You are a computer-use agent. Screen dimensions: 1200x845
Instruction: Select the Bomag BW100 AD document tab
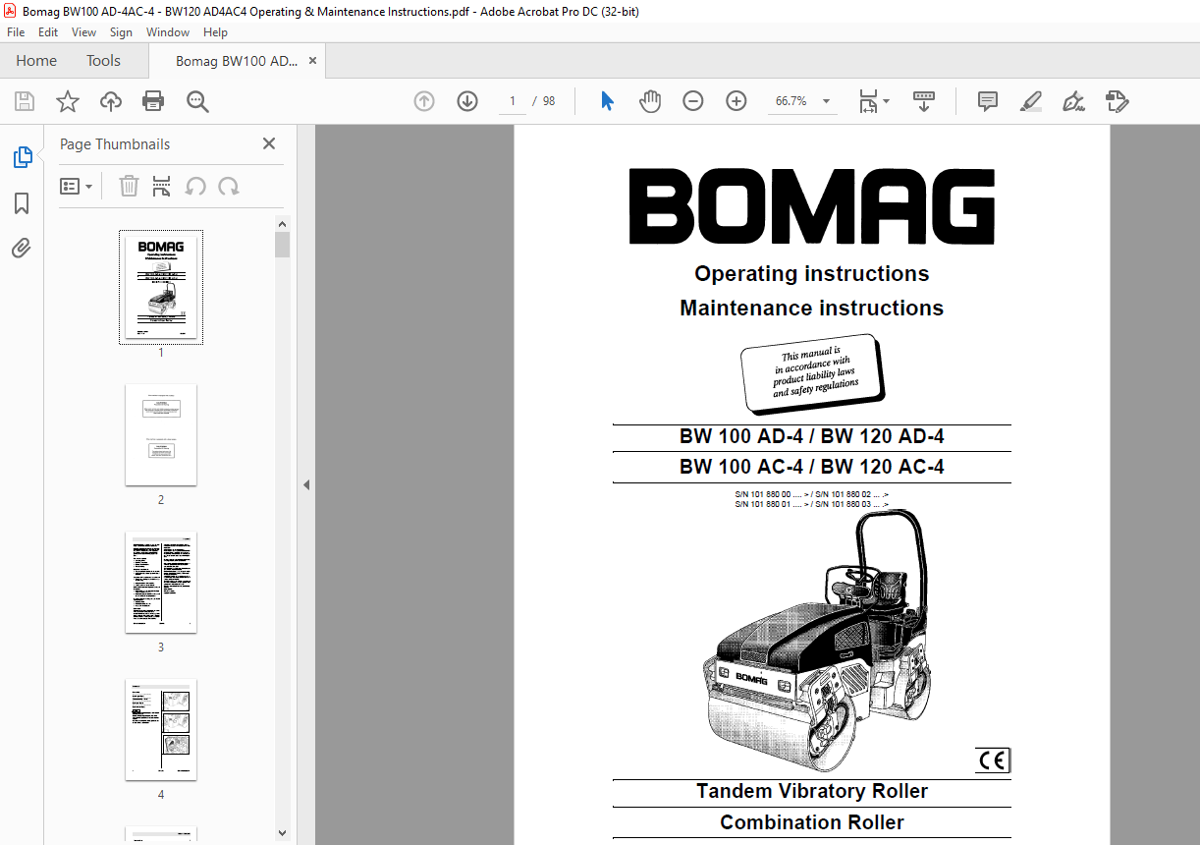pos(236,61)
